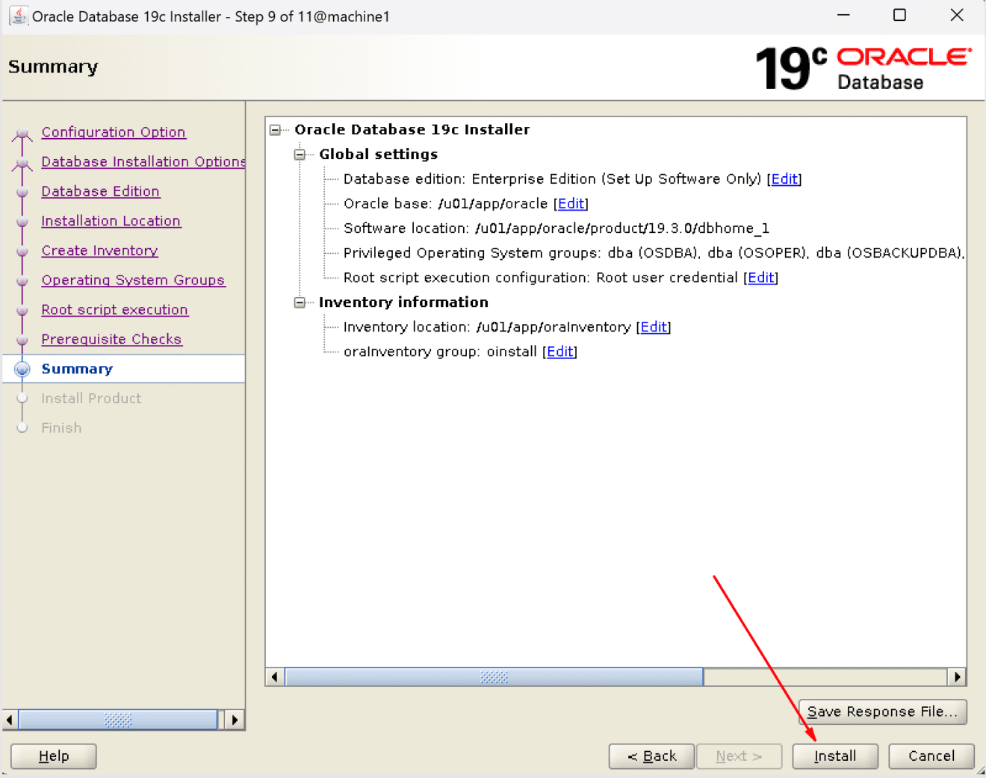Collapse the Inventory information section
The width and height of the screenshot is (986, 778).
(299, 302)
